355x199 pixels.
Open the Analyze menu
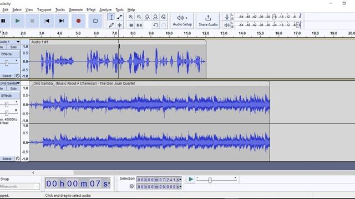[x=105, y=10]
